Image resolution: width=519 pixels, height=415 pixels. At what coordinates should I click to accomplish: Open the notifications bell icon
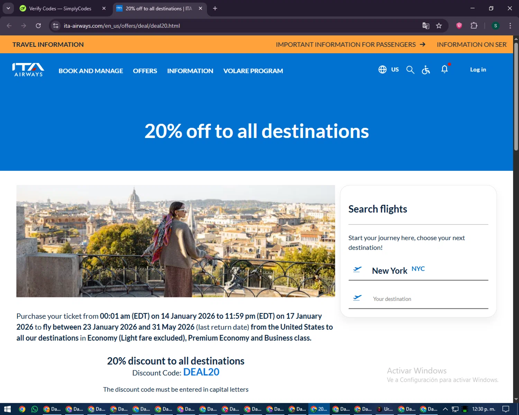[445, 69]
